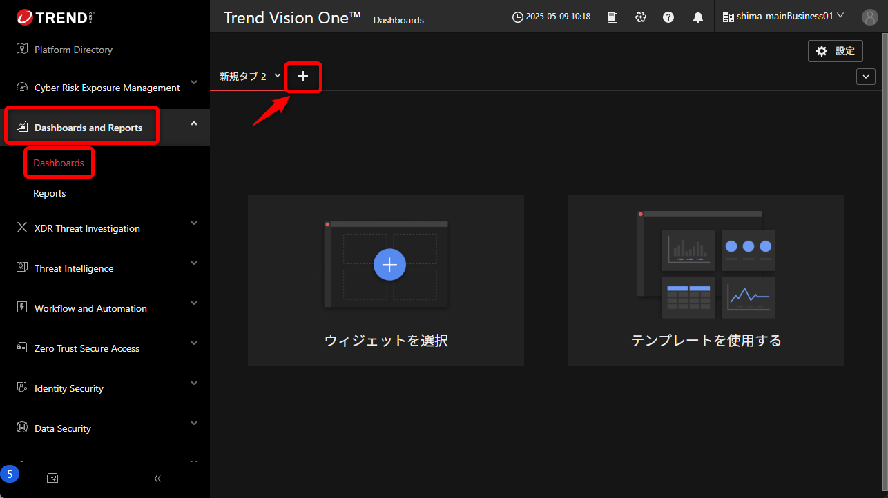Click the Threat Intelligence icon

pyautogui.click(x=21, y=268)
